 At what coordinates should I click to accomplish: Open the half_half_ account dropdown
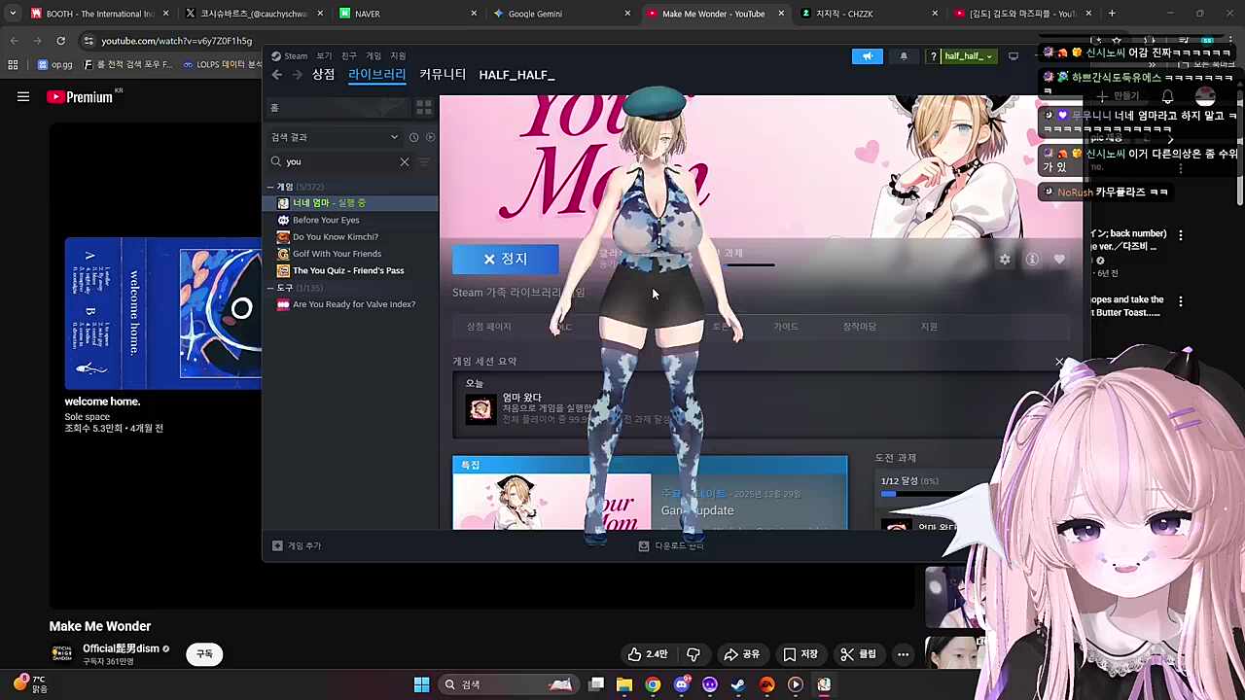click(x=968, y=56)
